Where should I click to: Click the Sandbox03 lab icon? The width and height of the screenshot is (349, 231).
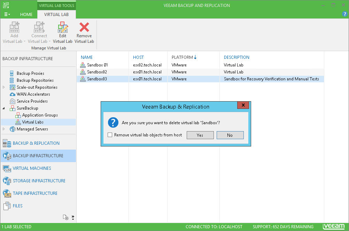coord(83,79)
